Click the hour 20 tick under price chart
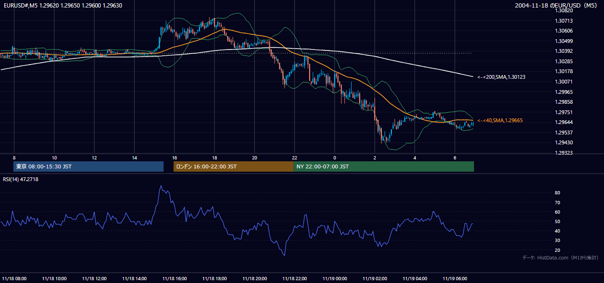Viewport: 604px width, 283px height. click(x=255, y=158)
